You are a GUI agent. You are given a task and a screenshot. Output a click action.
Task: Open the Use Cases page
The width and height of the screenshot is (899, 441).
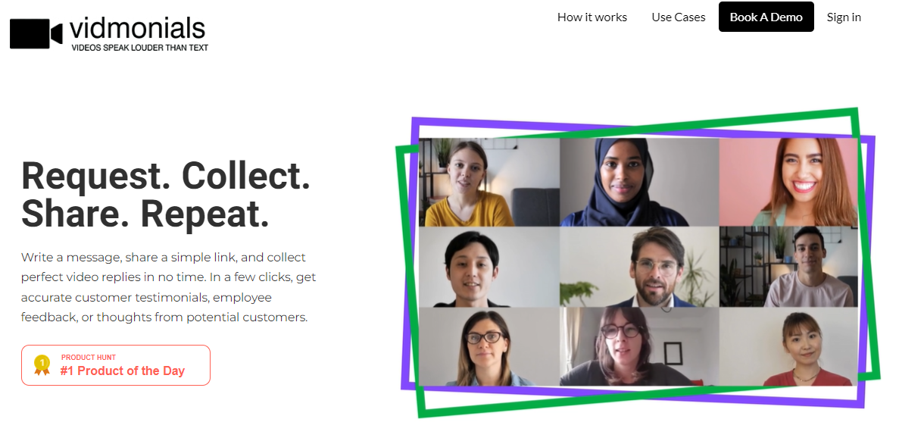click(x=678, y=17)
